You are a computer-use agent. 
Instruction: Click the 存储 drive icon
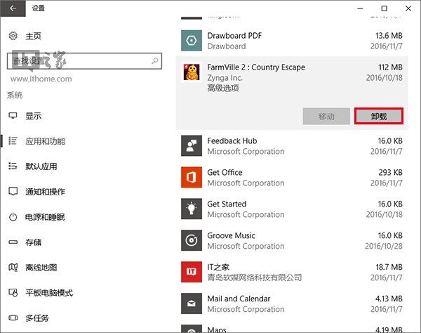click(13, 242)
